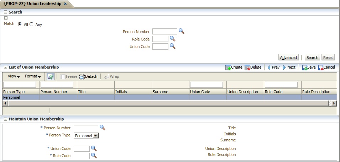The width and height of the screenshot is (340, 162).
Task: Go to Next record
Action: pos(289,67)
